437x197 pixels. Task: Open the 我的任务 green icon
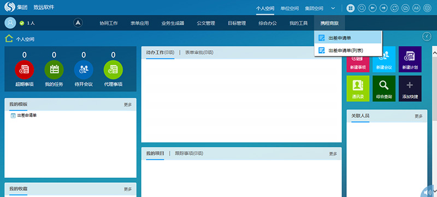pyautogui.click(x=54, y=70)
